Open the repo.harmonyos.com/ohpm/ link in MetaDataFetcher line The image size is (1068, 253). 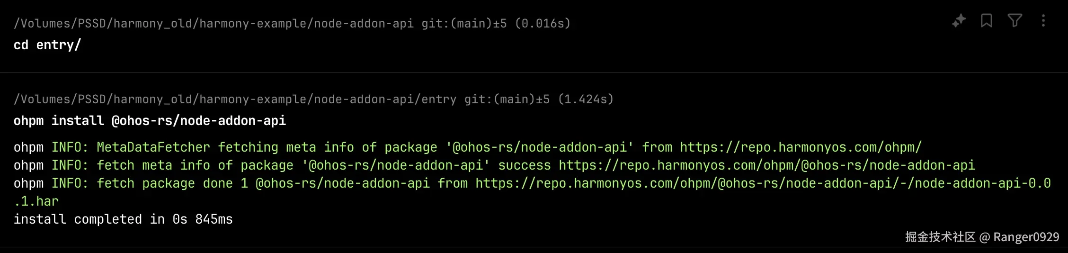[801, 147]
